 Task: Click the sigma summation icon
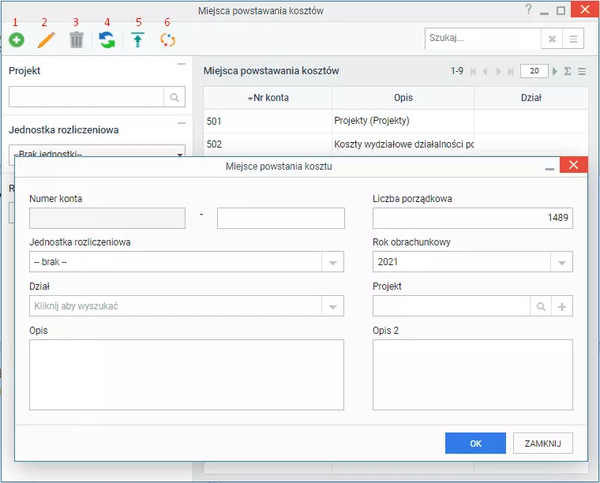(568, 71)
